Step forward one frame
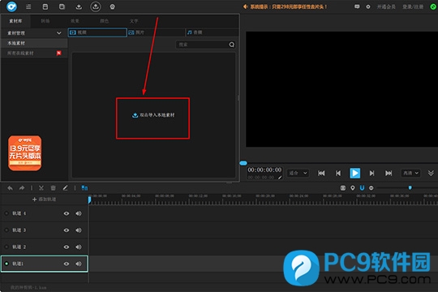The image size is (438, 292). (371, 174)
